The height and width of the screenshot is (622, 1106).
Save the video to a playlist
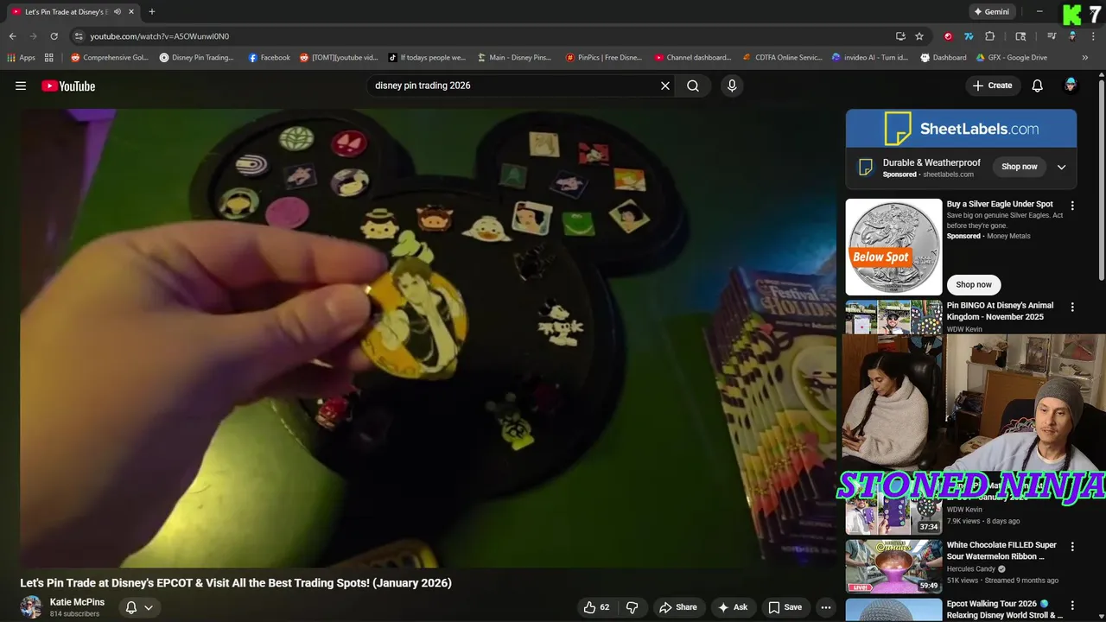(785, 607)
